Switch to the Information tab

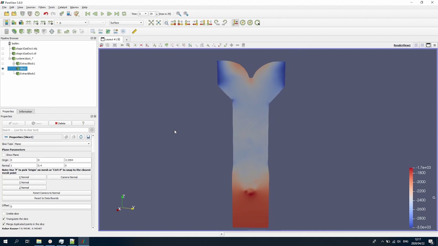(26, 111)
